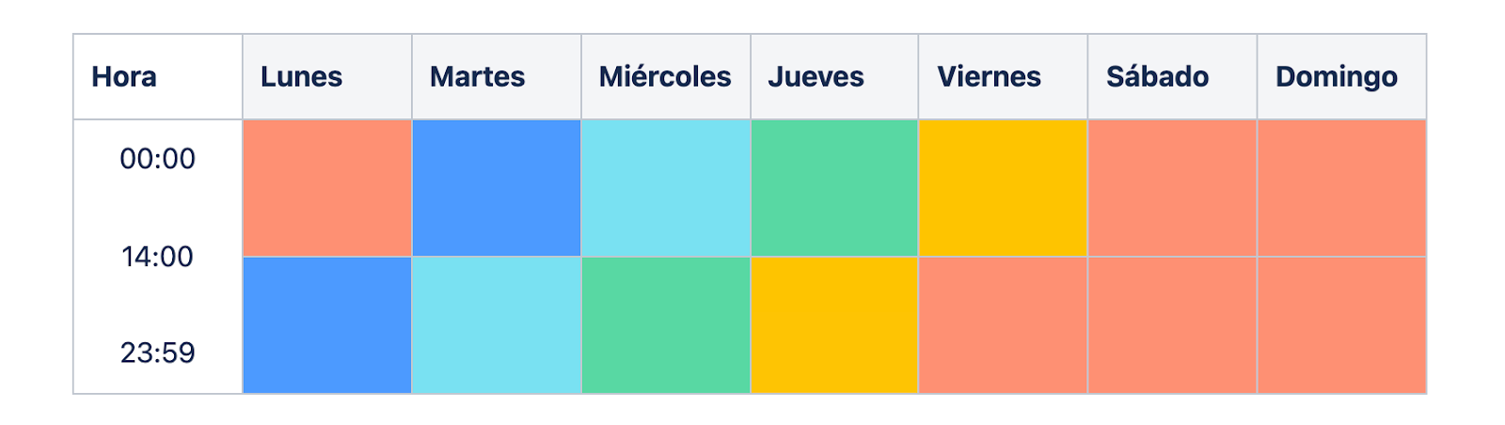Click the 23:59 time label
The height and width of the screenshot is (425, 1505).
point(158,354)
